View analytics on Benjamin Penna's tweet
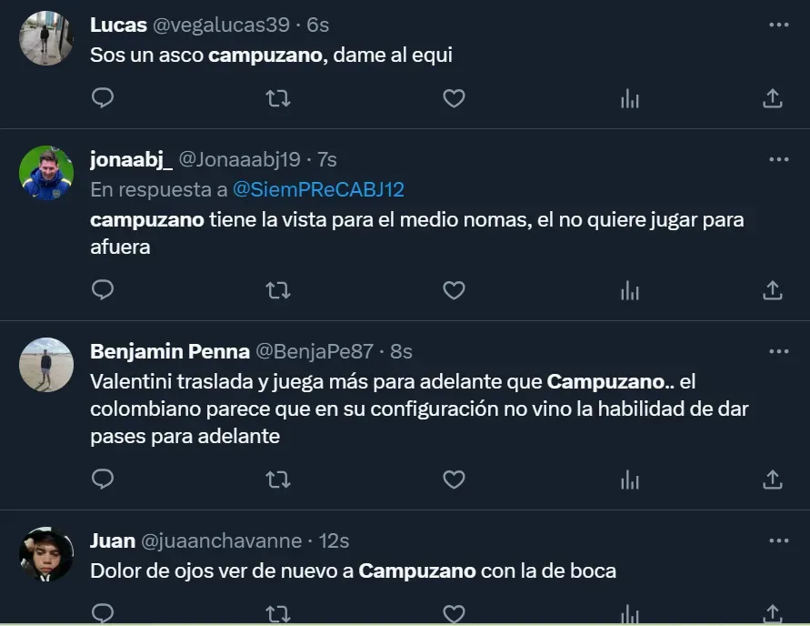Screen dimensions: 810x626 click(629, 479)
